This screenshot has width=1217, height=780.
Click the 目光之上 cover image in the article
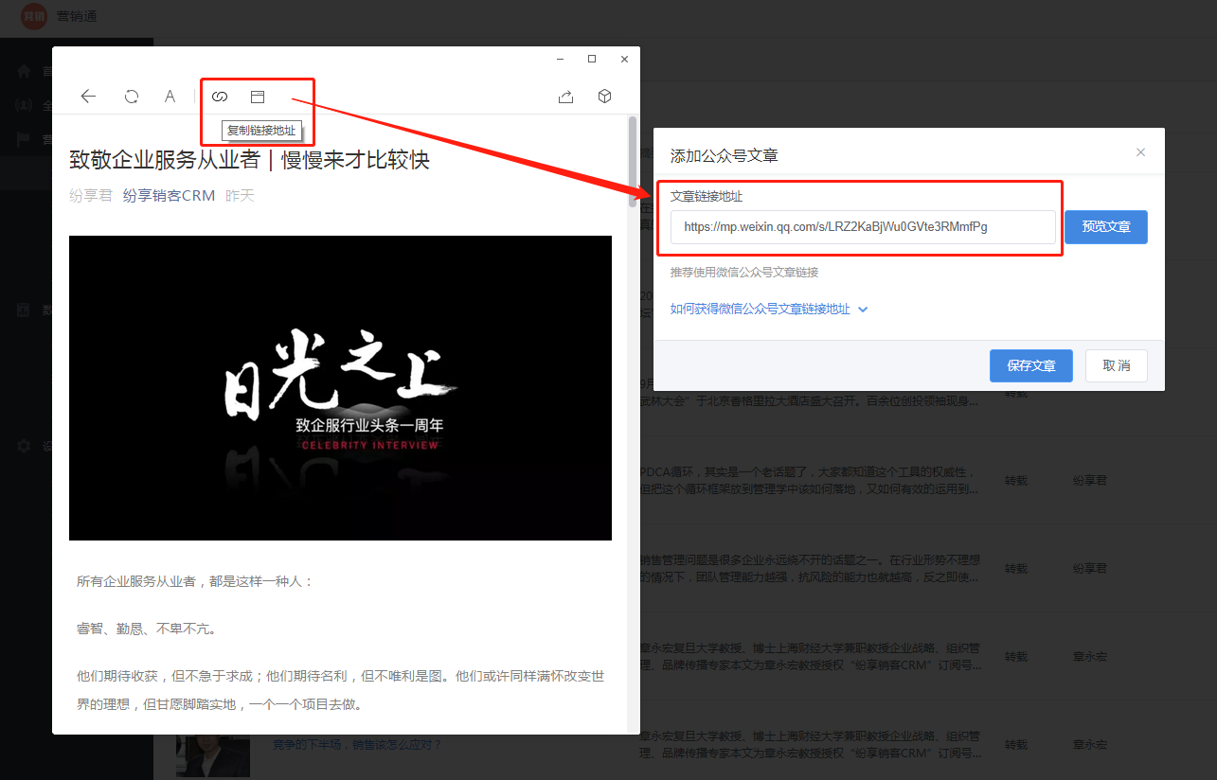coord(340,388)
